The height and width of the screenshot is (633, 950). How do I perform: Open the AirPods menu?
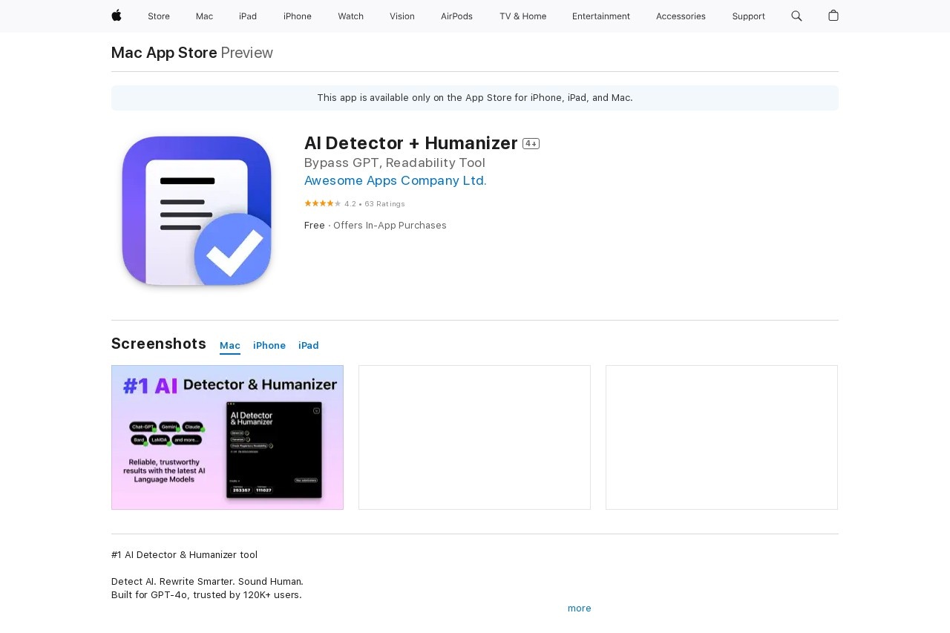pyautogui.click(x=456, y=16)
